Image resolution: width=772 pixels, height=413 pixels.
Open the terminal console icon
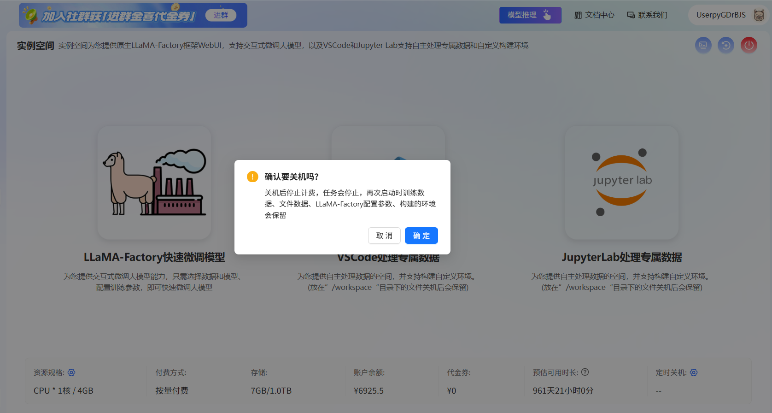(703, 45)
